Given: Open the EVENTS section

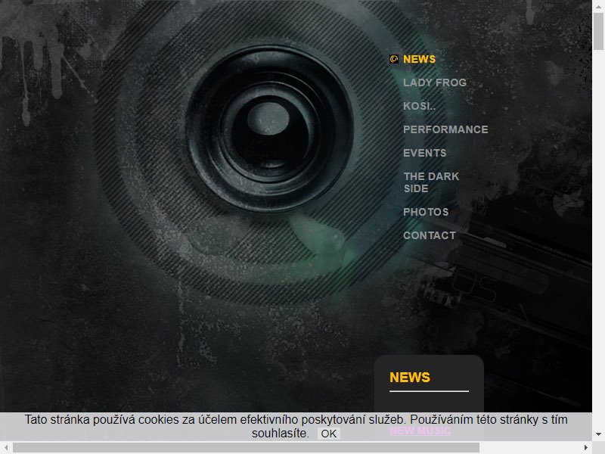Looking at the screenshot, I should click(425, 153).
